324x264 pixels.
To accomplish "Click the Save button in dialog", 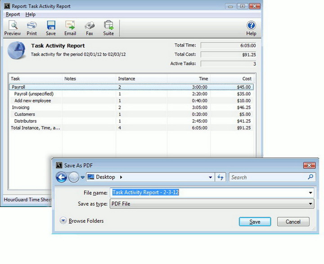I will tap(255, 222).
